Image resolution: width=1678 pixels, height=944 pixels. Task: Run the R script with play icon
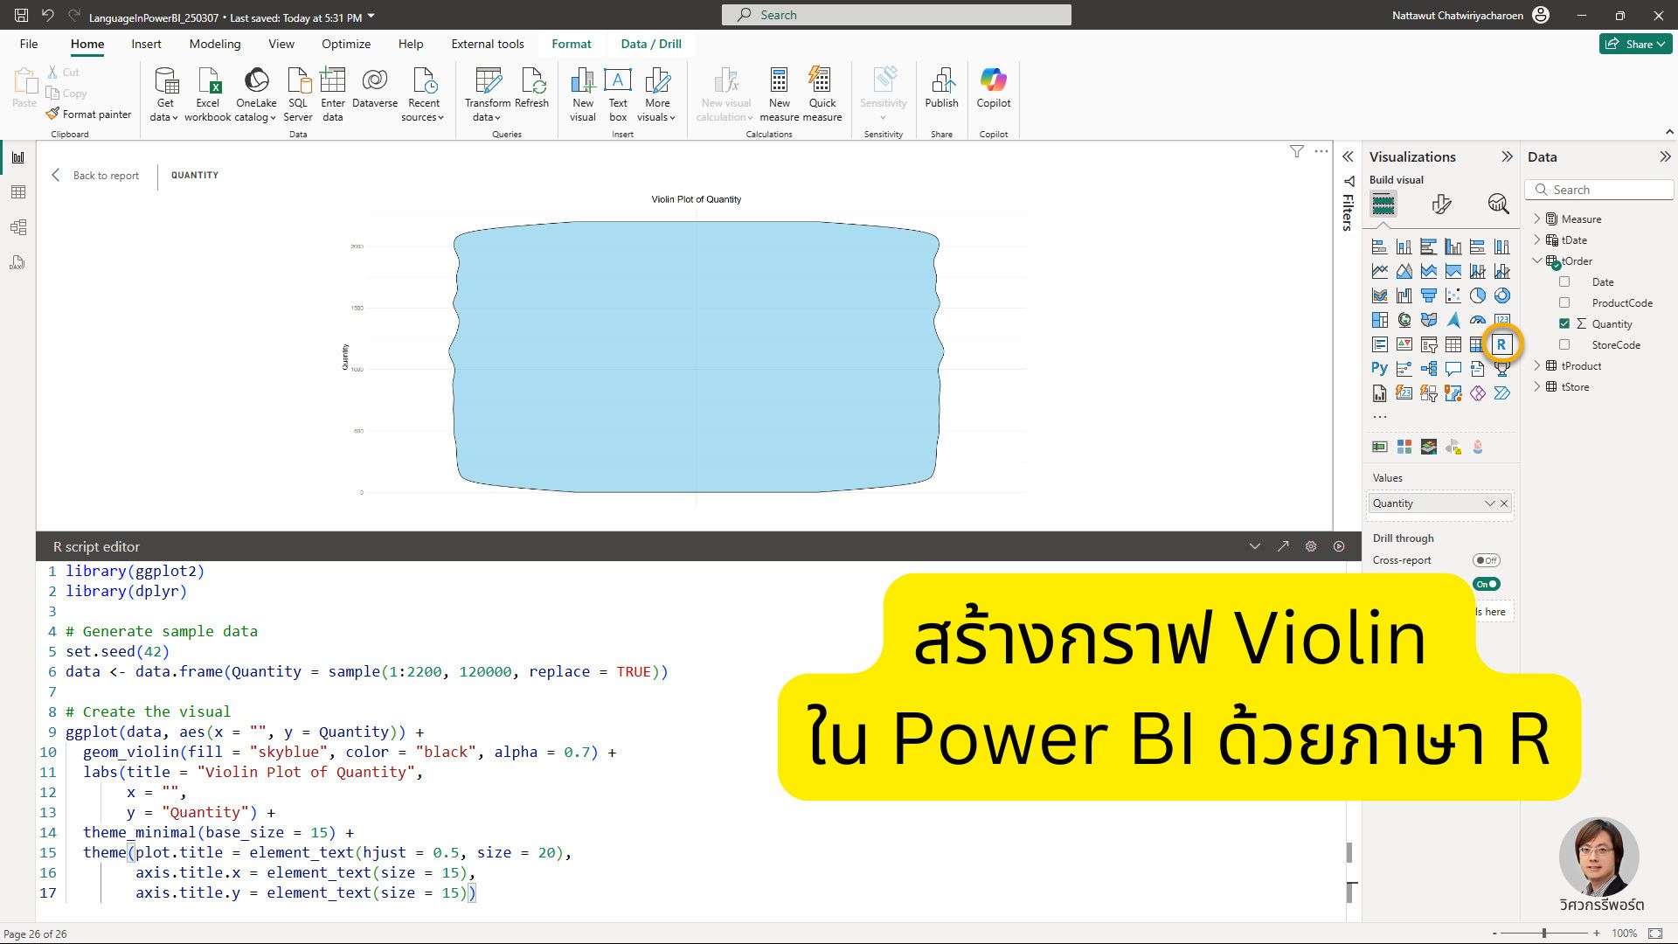[x=1339, y=546]
